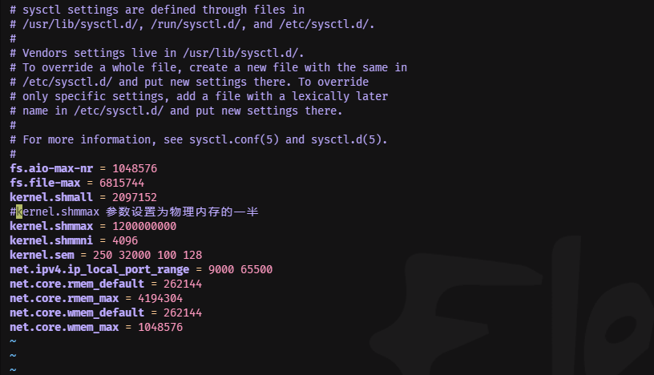
Task: Click the net.core.wmem_default key
Action: pos(77,312)
